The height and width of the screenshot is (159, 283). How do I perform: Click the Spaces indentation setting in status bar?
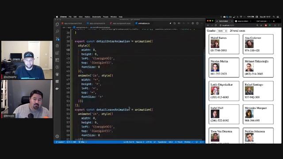pos(140,142)
